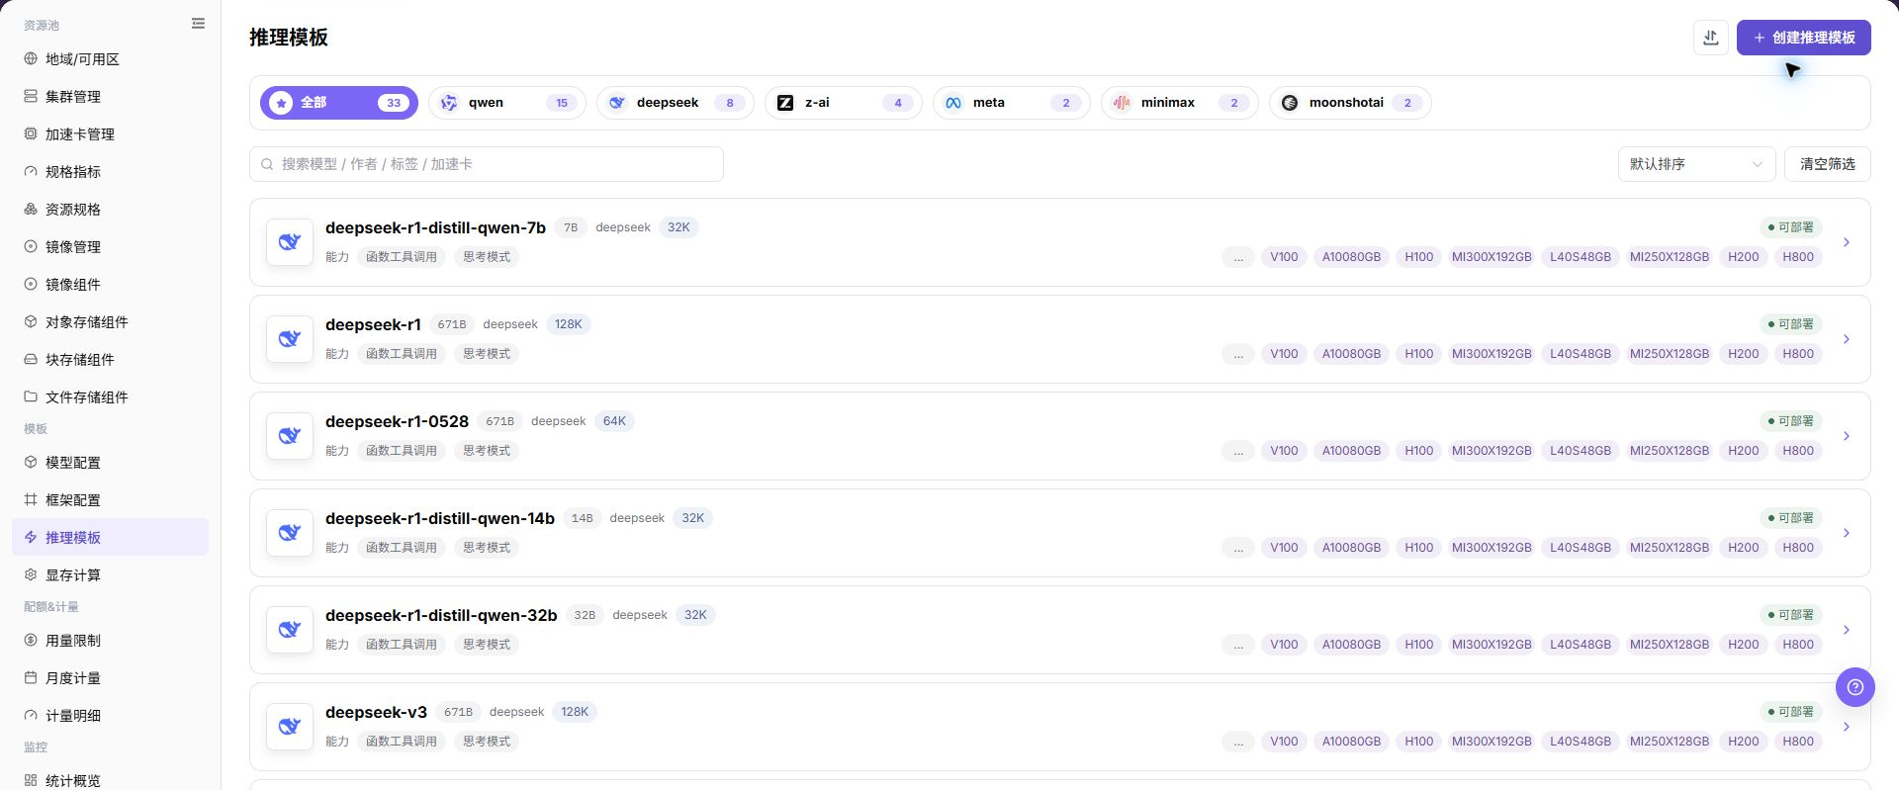Click the lightning icon beside 推理模板
The height and width of the screenshot is (790, 1899).
(31, 538)
